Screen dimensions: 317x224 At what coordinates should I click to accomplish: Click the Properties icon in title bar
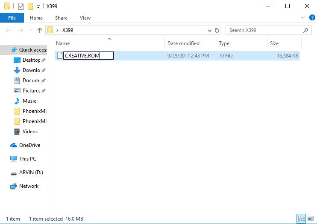tap(21, 6)
